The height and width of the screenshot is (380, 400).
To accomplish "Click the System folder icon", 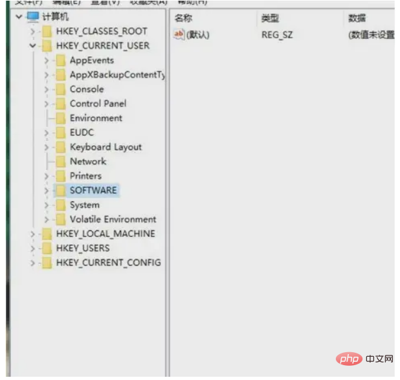I will (61, 205).
